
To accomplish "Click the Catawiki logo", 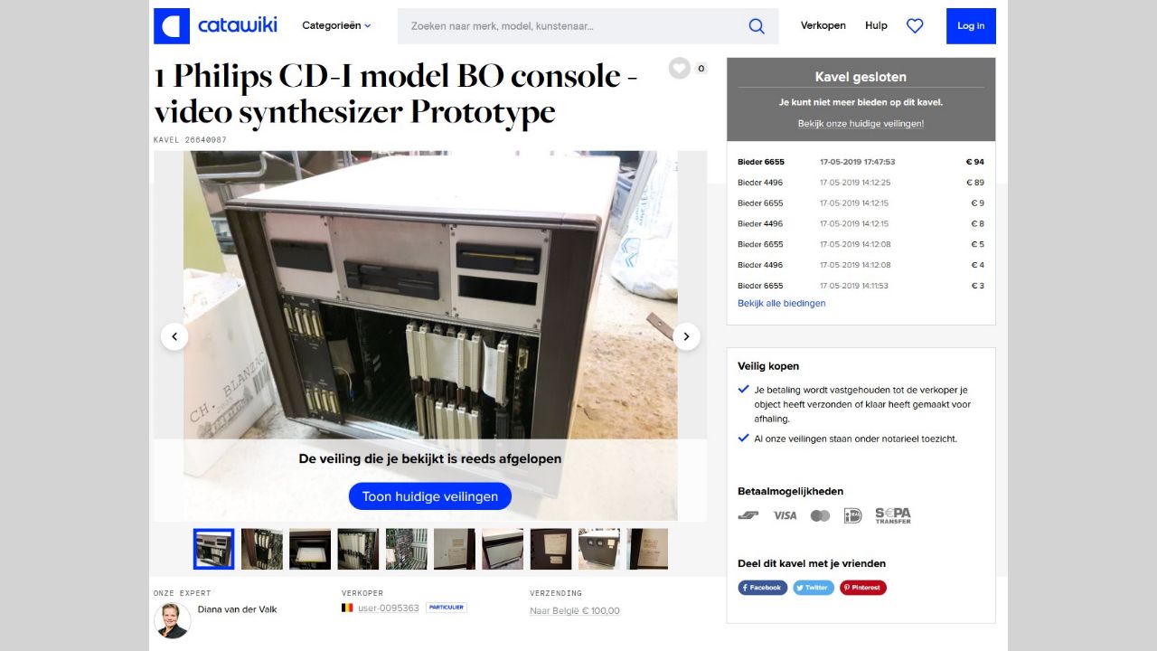I will [x=216, y=26].
